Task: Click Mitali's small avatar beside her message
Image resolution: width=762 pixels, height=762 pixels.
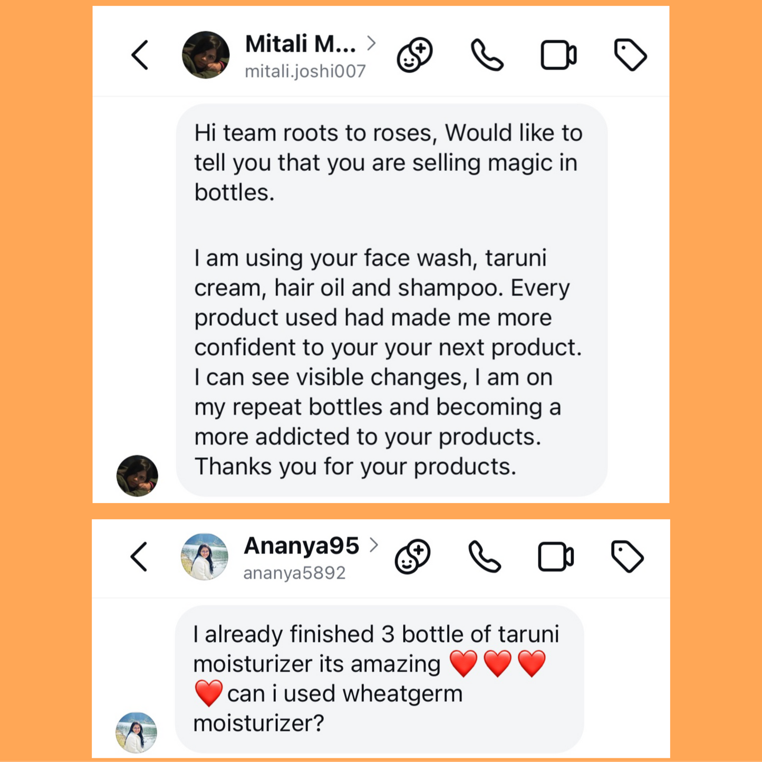Action: [136, 475]
